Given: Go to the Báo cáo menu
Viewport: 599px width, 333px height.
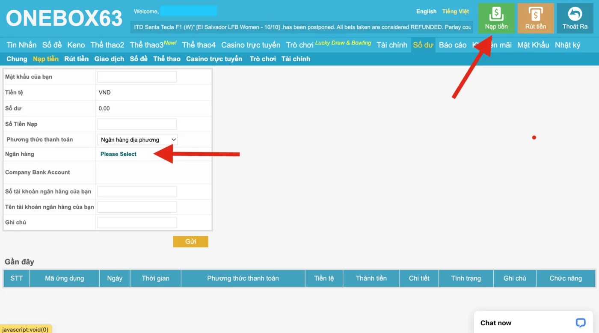Looking at the screenshot, I should pyautogui.click(x=452, y=45).
